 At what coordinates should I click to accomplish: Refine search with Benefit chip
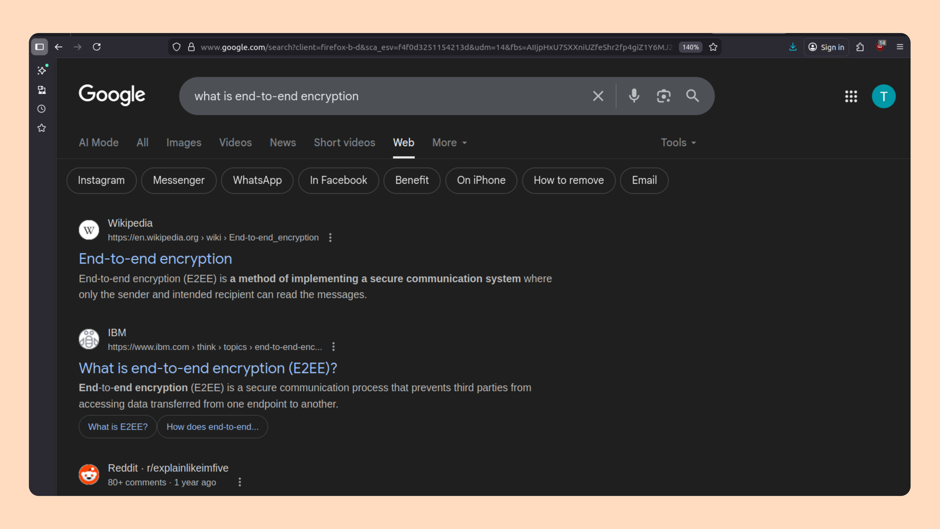(412, 180)
